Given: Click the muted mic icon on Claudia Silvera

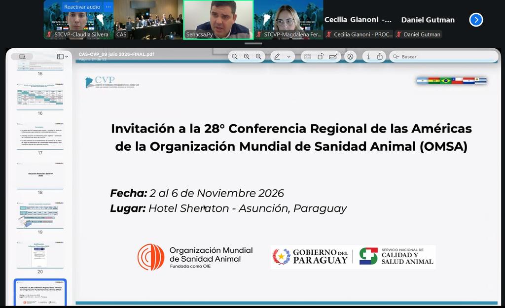Looking at the screenshot, I should point(49,34).
